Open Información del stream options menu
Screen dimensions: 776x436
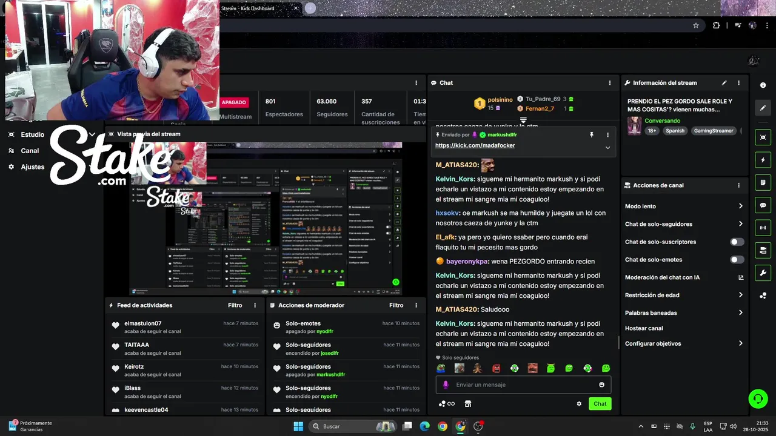(738, 83)
